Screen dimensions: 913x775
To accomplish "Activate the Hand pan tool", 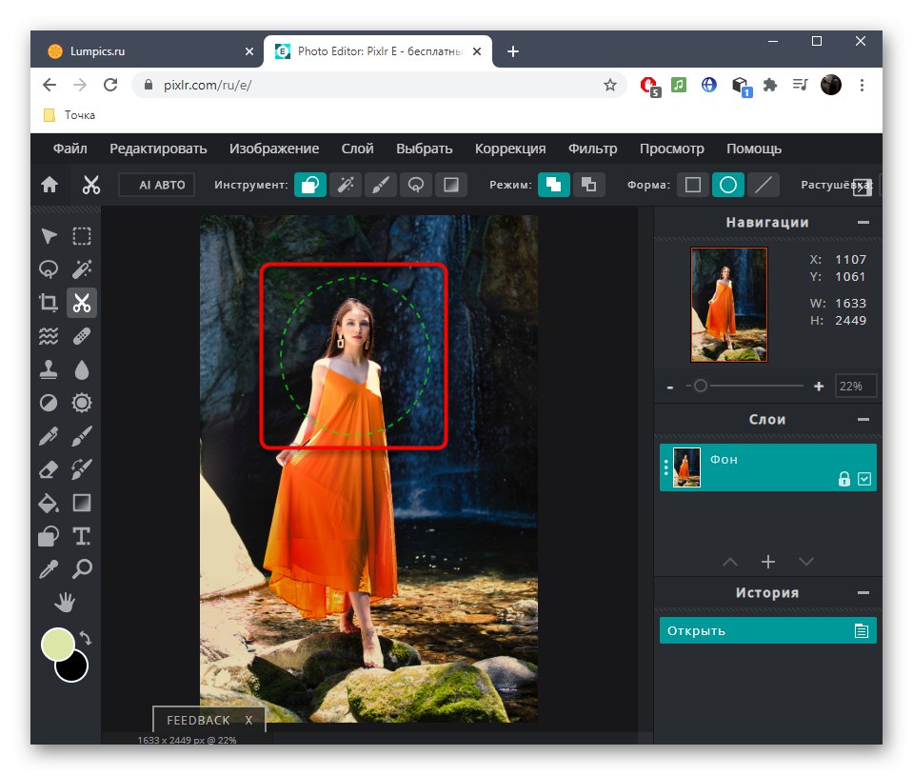I will click(65, 602).
